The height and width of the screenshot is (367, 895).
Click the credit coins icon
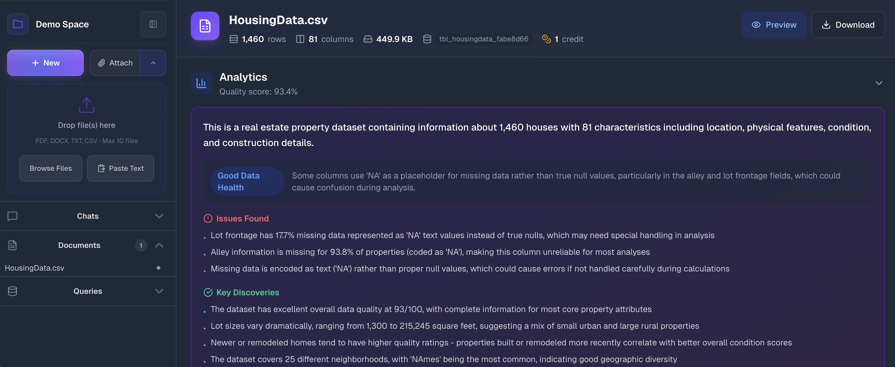[546, 39]
